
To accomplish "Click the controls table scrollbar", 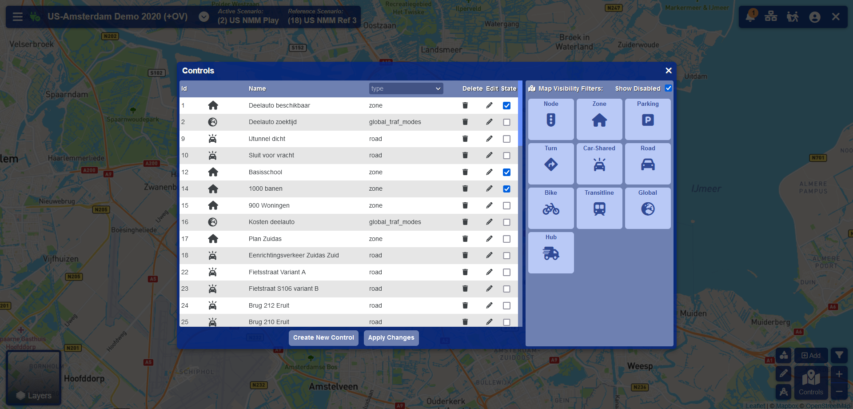I will (520, 113).
